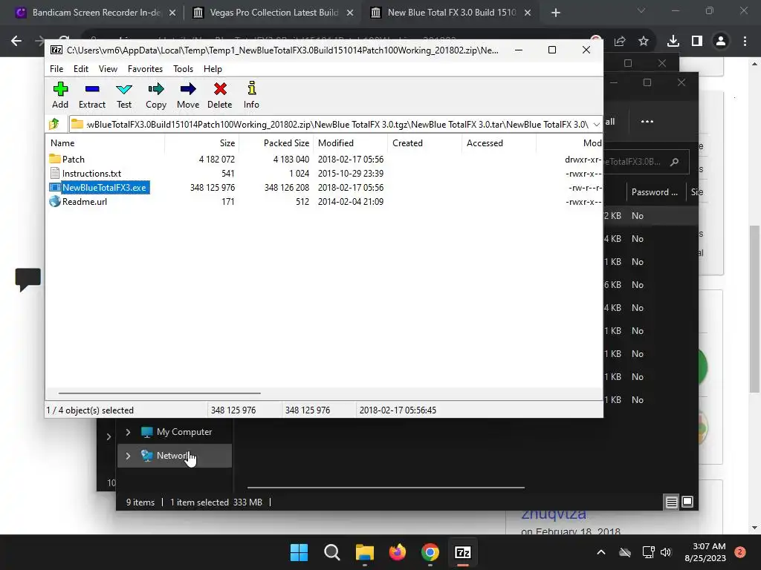Image resolution: width=761 pixels, height=570 pixels.
Task: Open the Windows Start menu
Action: (x=299, y=552)
